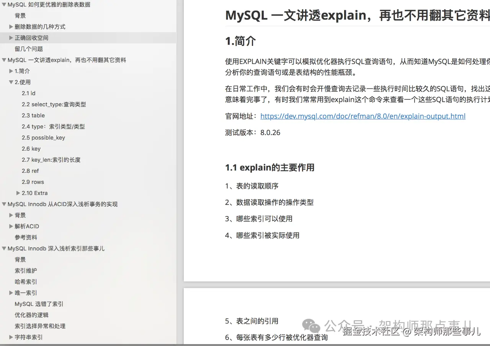Jump to '参考资料' in the outline

coord(26,237)
